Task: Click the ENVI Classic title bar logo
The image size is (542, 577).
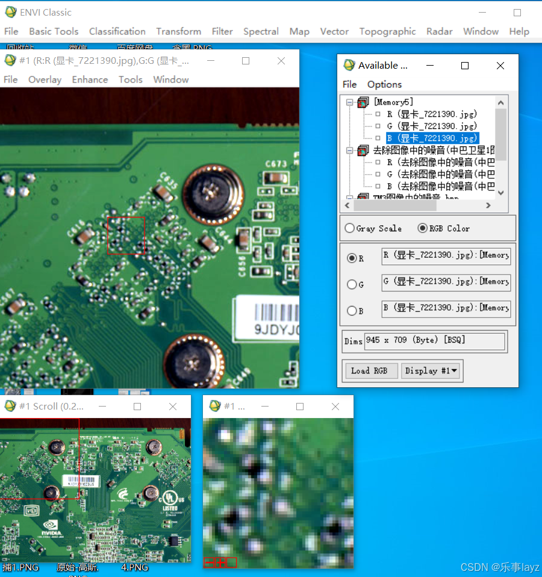Action: 11,12
